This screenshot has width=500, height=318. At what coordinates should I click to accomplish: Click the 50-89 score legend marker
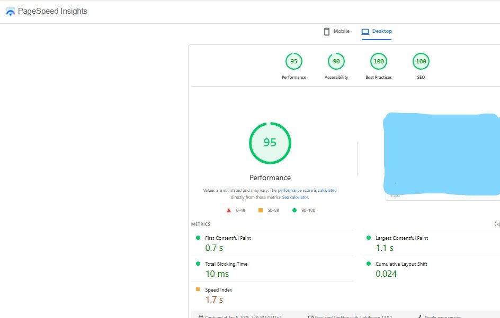pos(260,210)
